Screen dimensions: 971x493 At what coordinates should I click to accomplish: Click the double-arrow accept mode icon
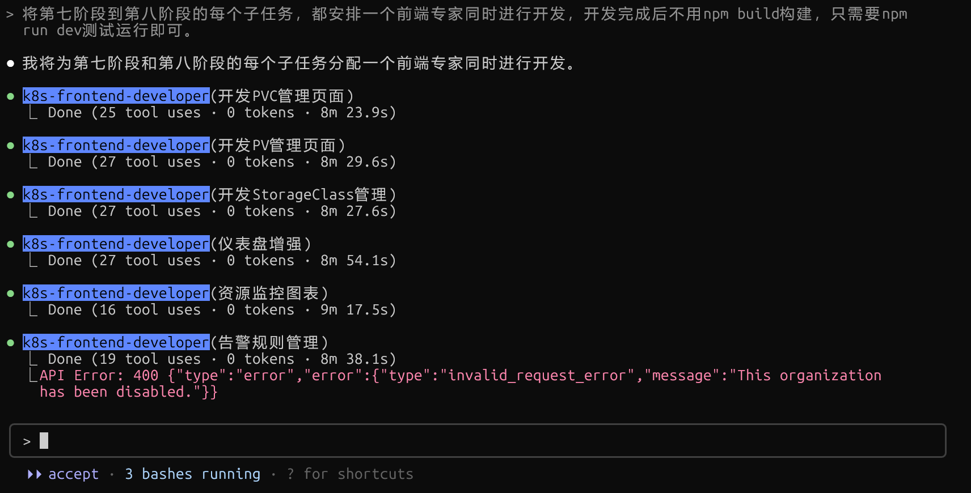tap(35, 474)
